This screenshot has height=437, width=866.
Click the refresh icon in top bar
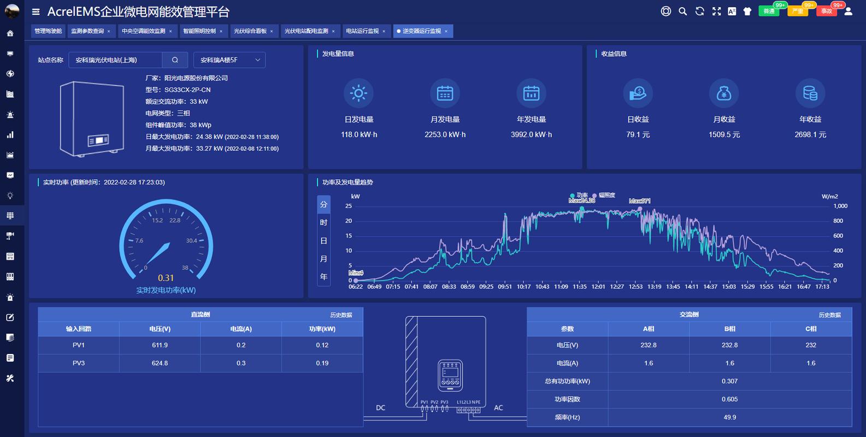tap(699, 11)
